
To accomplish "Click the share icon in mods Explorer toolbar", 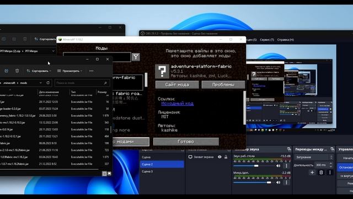I will coord(6,71).
